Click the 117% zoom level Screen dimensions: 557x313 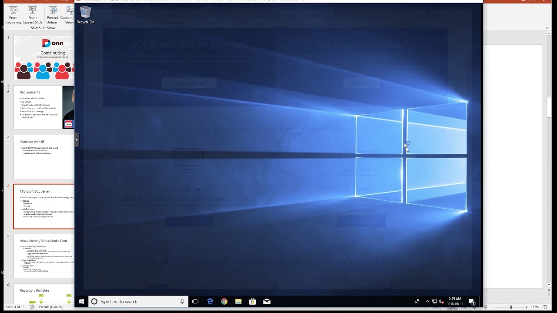(535, 307)
